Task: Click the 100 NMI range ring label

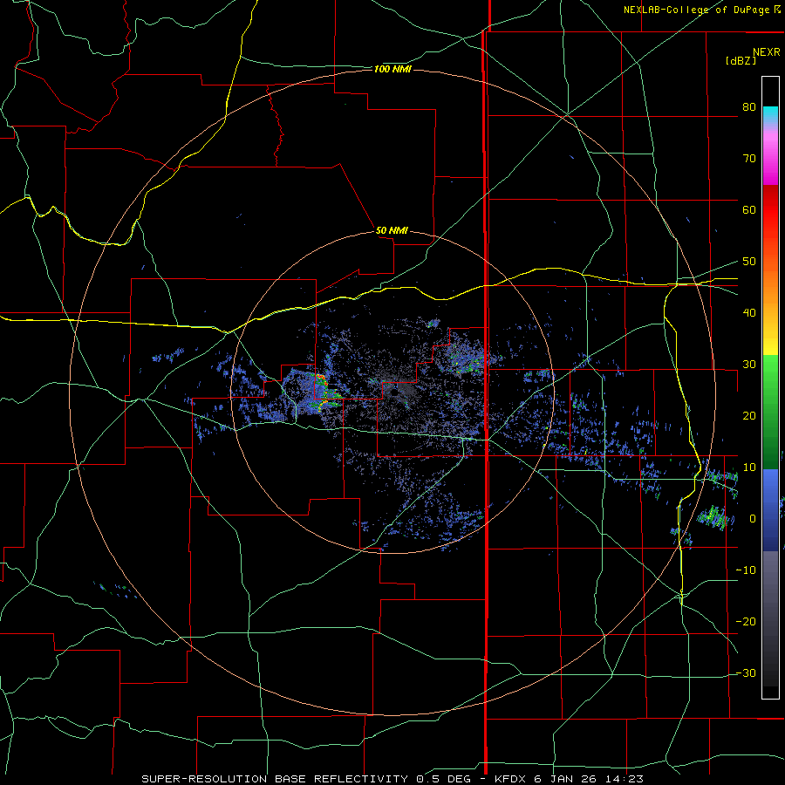Action: [x=392, y=69]
